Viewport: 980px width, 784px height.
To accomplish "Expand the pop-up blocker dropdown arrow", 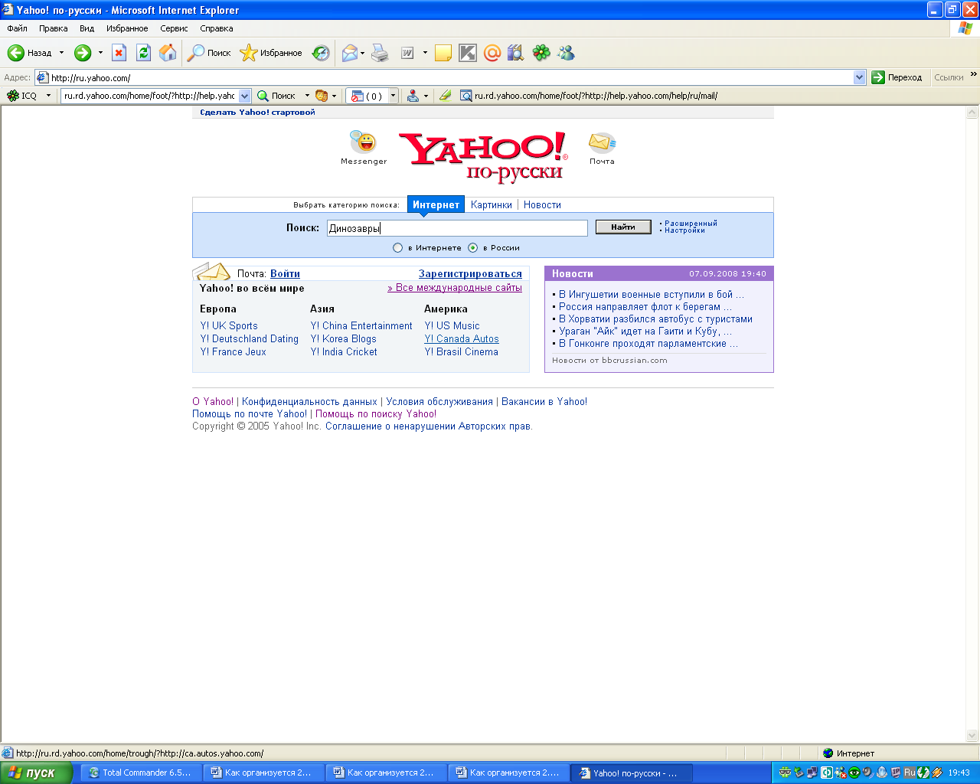I will 394,96.
